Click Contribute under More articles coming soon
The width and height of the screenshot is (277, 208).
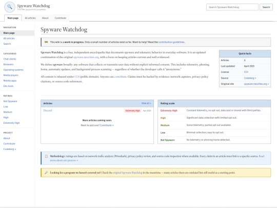pyautogui.click(x=107, y=125)
